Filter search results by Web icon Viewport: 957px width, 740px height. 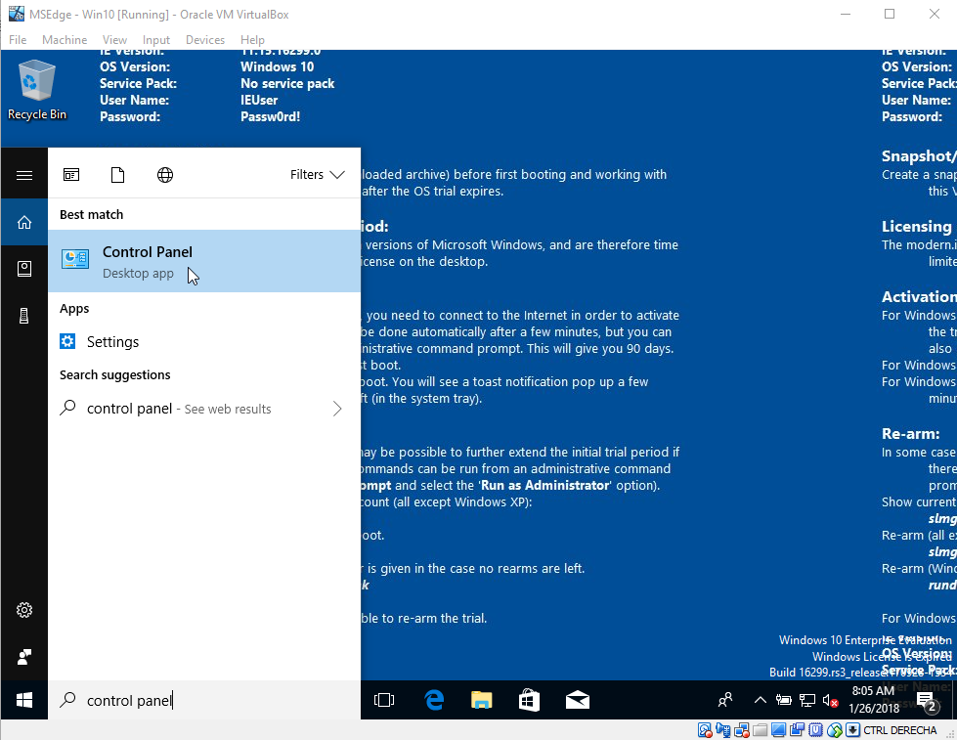pos(165,175)
